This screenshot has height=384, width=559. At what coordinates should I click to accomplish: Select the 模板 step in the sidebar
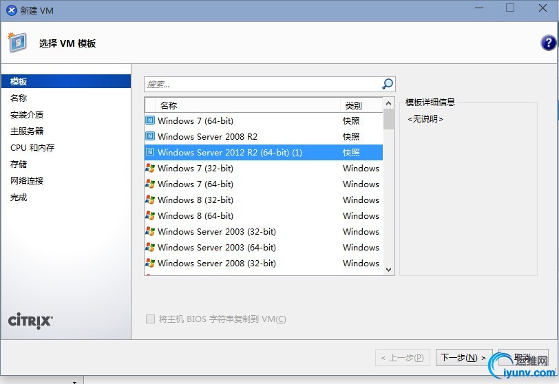tap(65, 81)
